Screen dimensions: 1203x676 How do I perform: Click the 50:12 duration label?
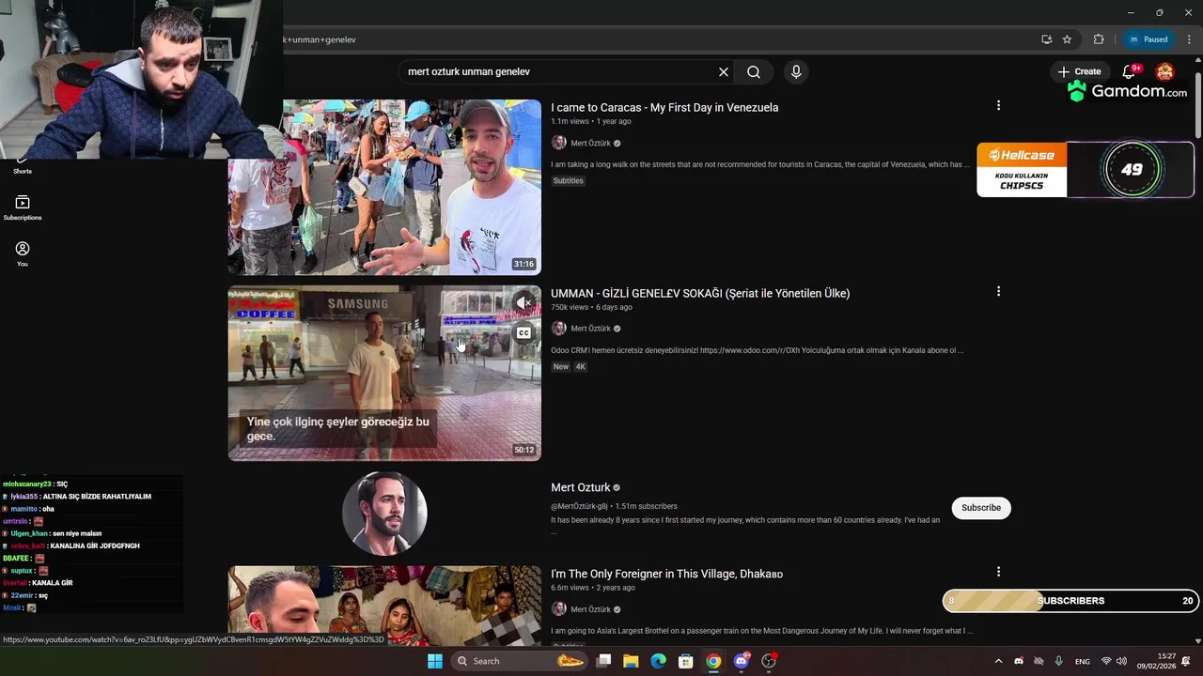(523, 450)
